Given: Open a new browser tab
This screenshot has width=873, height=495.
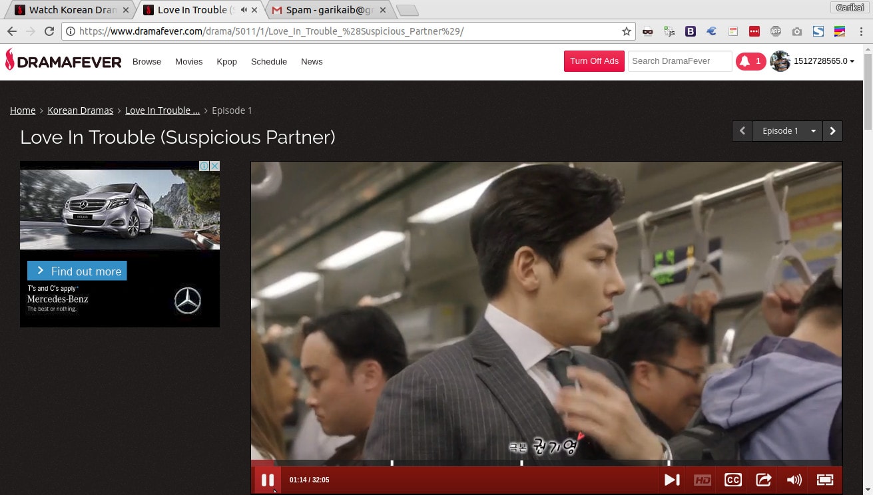Looking at the screenshot, I should (x=407, y=10).
